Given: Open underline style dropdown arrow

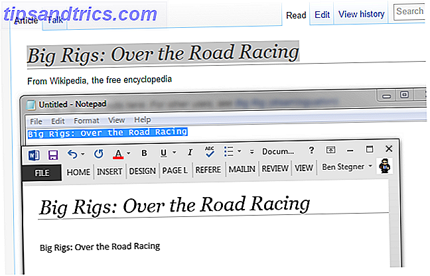Looking at the screenshot, I should click(174, 152).
